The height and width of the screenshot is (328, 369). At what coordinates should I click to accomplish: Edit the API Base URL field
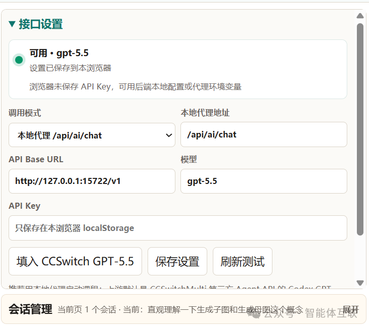(x=92, y=181)
